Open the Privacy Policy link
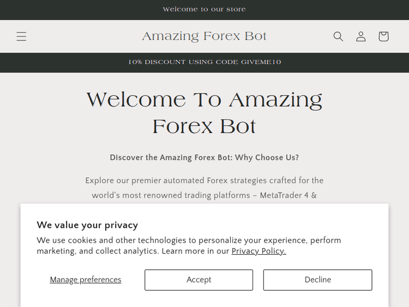 point(258,251)
